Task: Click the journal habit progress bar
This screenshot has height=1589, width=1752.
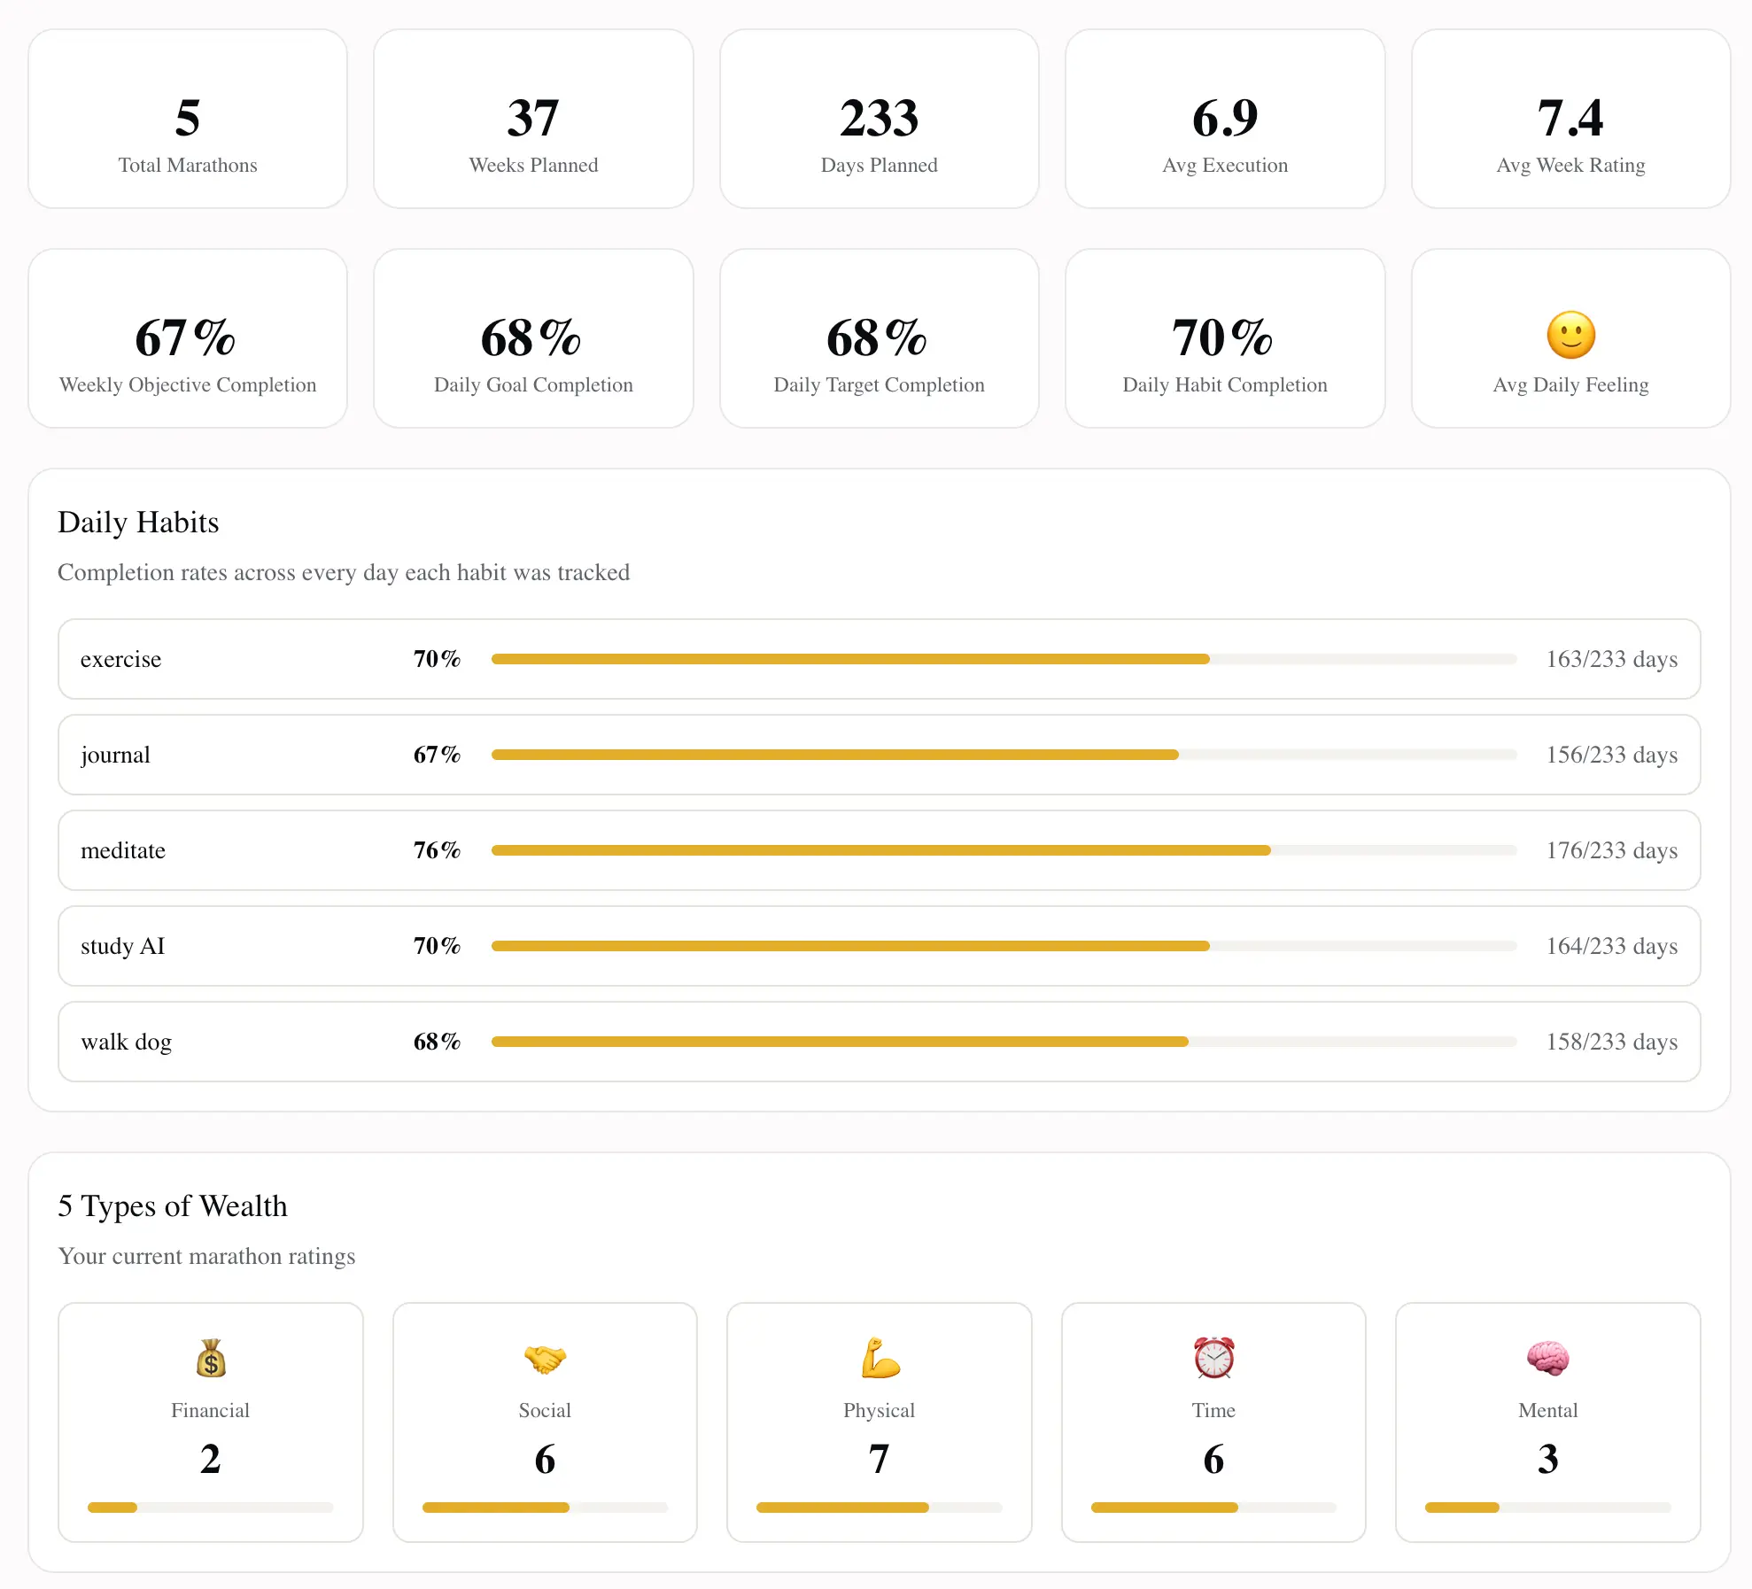Action: tap(1004, 755)
